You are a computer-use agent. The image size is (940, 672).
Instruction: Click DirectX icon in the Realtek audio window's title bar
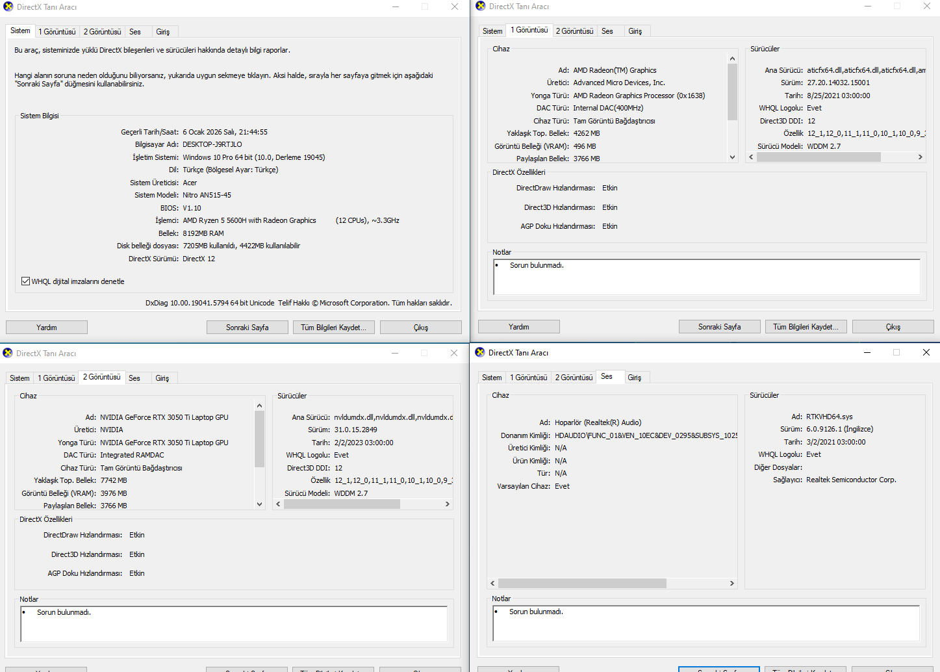coord(480,352)
